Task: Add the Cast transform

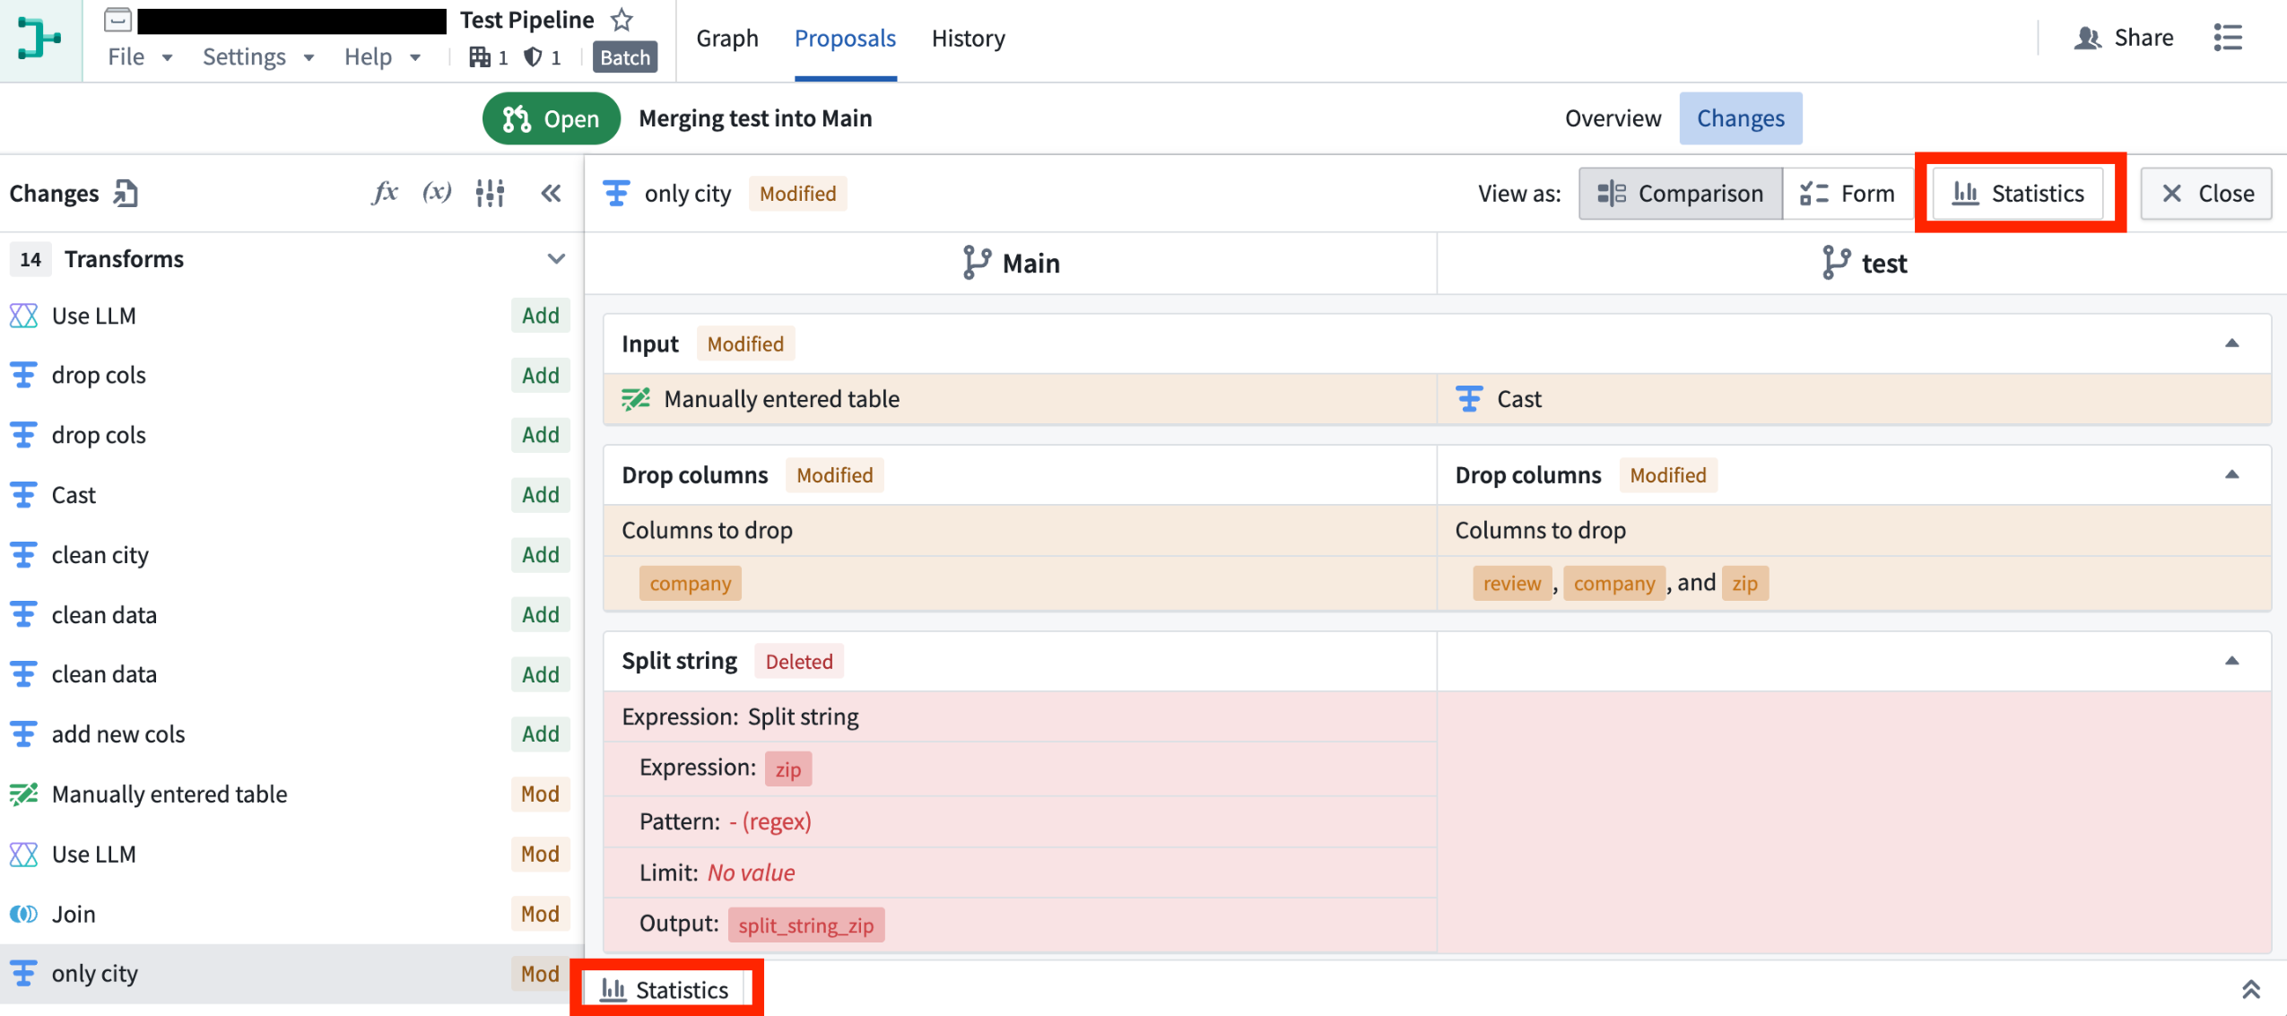Action: tap(540, 494)
